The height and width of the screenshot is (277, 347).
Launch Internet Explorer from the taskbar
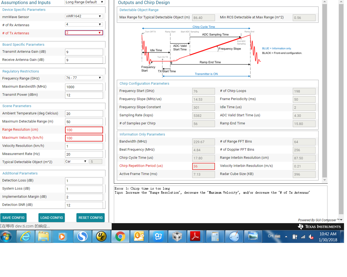[x=25, y=237]
